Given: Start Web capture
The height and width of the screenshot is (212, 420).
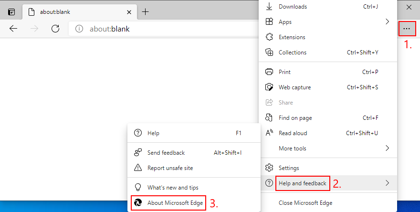Looking at the screenshot, I should (x=294, y=87).
